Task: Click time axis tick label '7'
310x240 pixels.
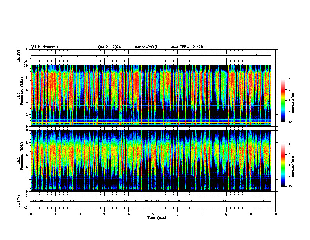Action: pyautogui.click(x=202, y=214)
